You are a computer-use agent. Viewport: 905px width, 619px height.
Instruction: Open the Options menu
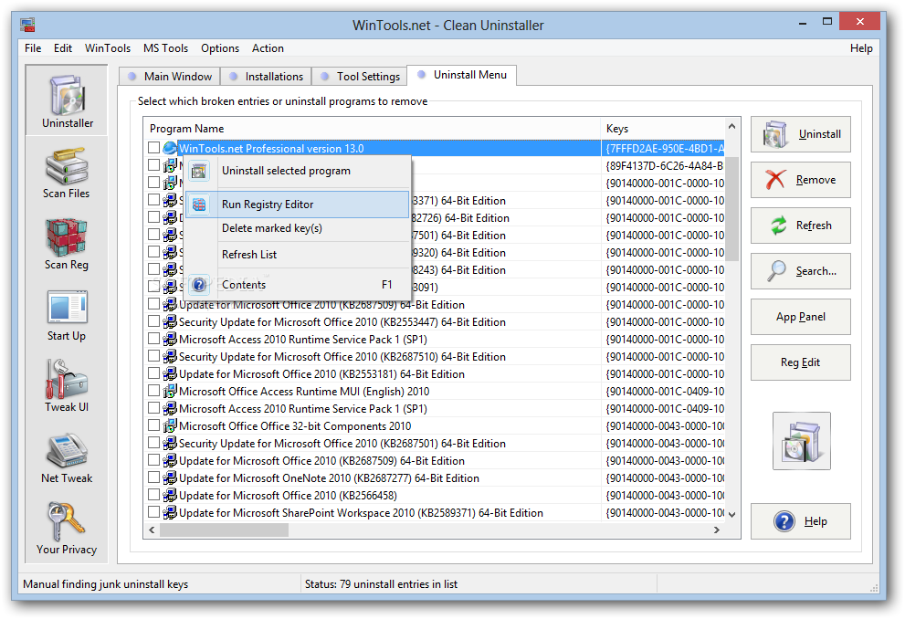click(x=220, y=48)
